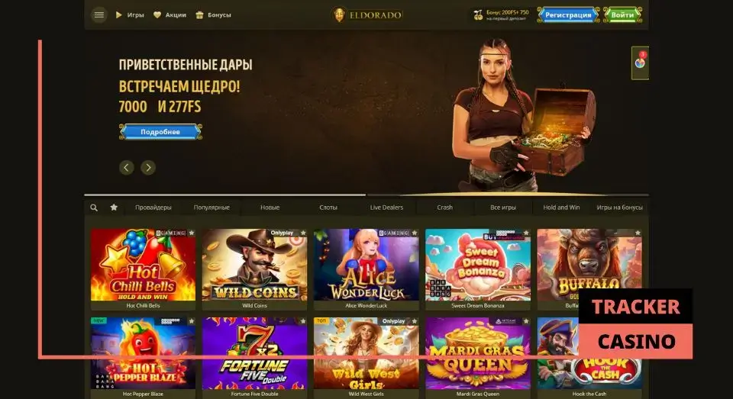This screenshot has width=733, height=399.
Task: Favorite the Hot Chilli Bells game
Action: 191,233
